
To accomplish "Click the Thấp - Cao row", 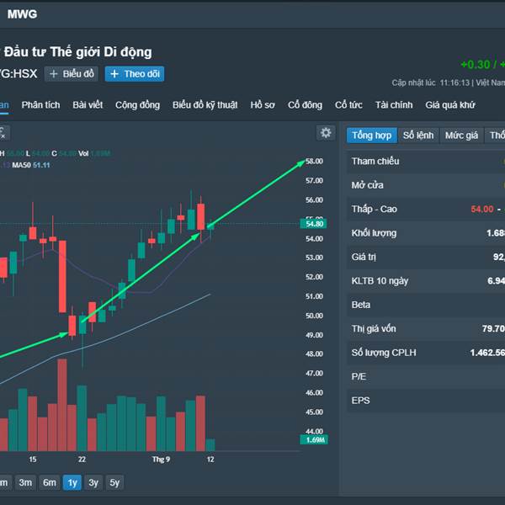I will (x=426, y=209).
